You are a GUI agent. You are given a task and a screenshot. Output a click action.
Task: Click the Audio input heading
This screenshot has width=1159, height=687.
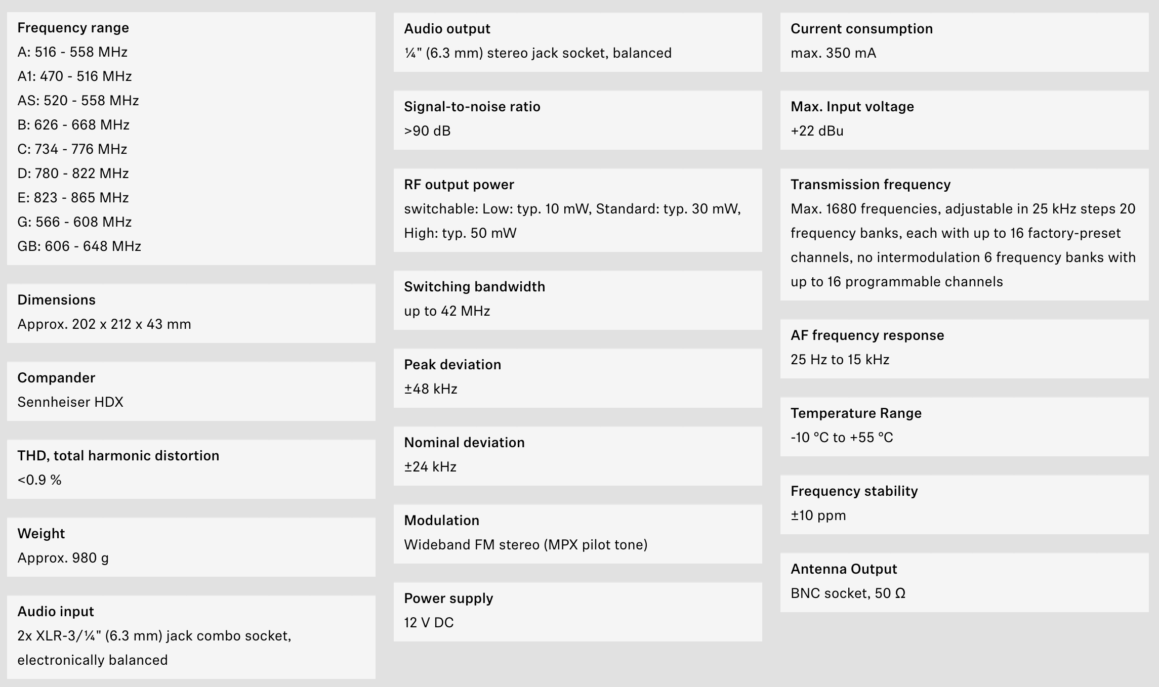point(56,612)
